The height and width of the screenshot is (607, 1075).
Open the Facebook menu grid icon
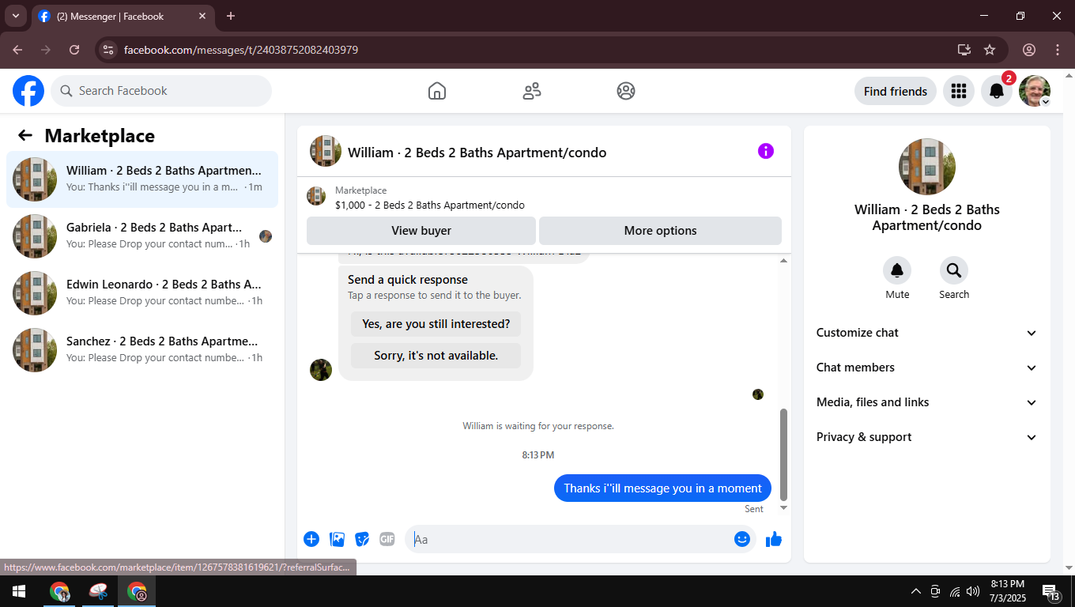(959, 91)
